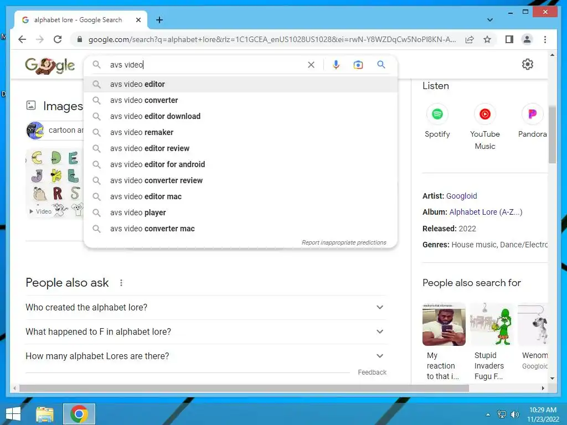Expand How many alphabet Lores question

[205, 356]
